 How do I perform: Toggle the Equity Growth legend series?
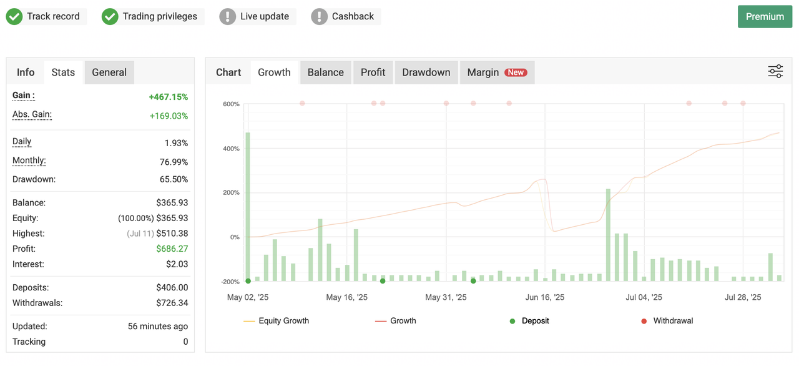coord(277,321)
